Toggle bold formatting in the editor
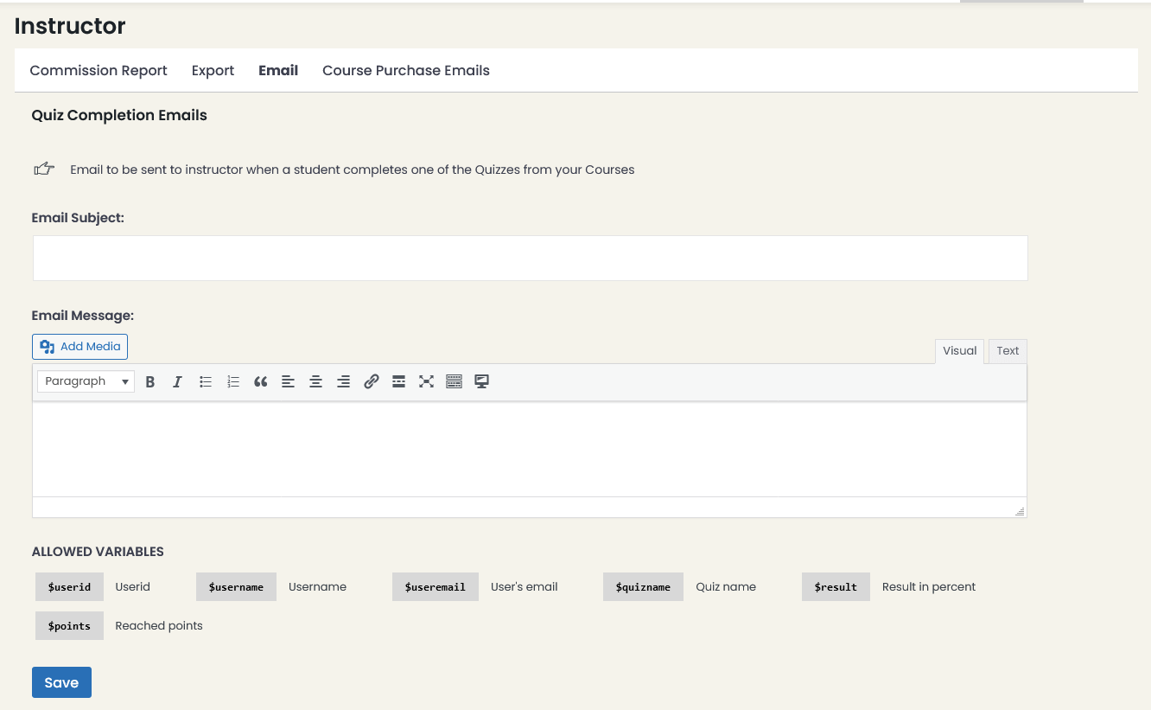Image resolution: width=1151 pixels, height=710 pixels. 149,381
